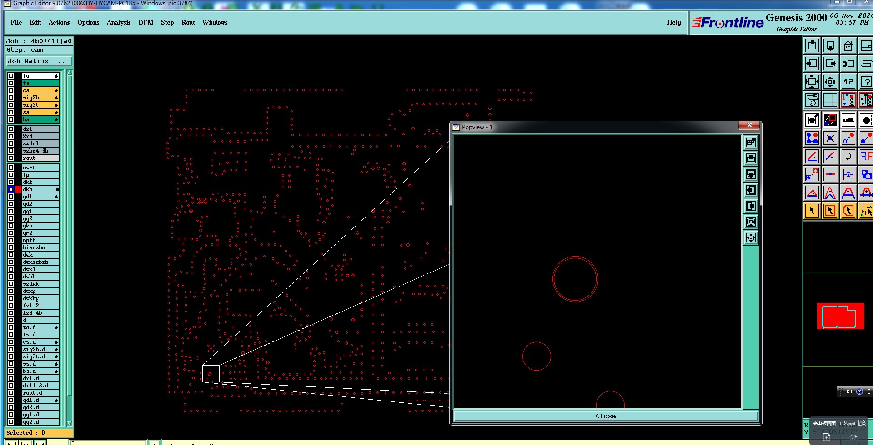873x445 pixels.
Task: Select the szbz4-3b layer name
Action: coord(40,151)
